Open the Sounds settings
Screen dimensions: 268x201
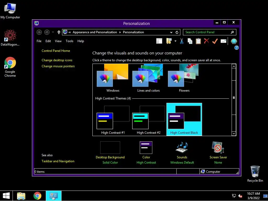(182, 153)
